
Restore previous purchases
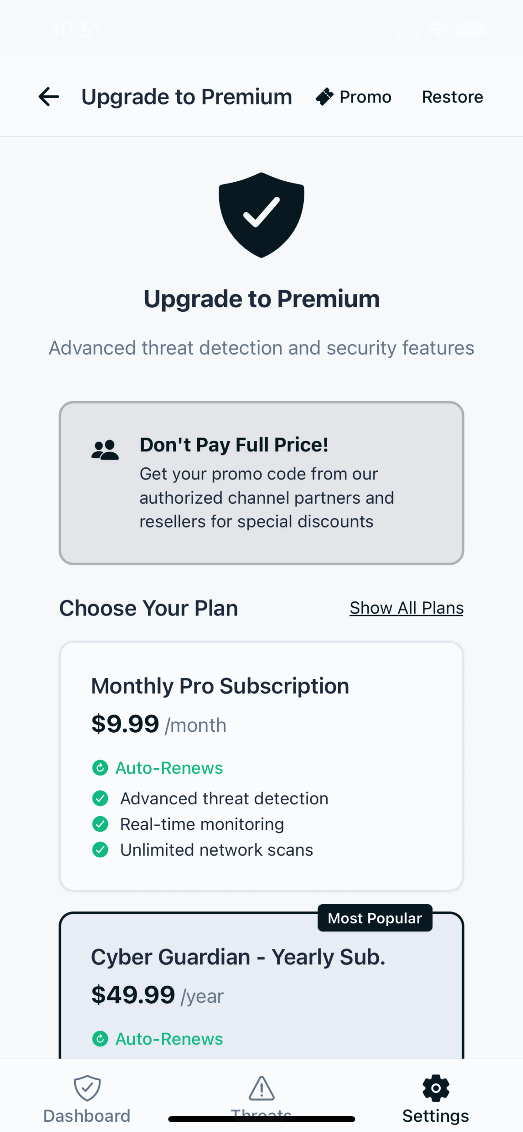452,97
